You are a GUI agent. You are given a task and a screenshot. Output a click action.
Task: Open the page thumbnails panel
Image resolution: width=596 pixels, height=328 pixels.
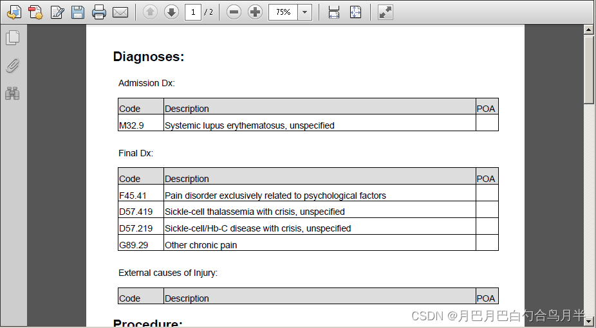(x=12, y=37)
